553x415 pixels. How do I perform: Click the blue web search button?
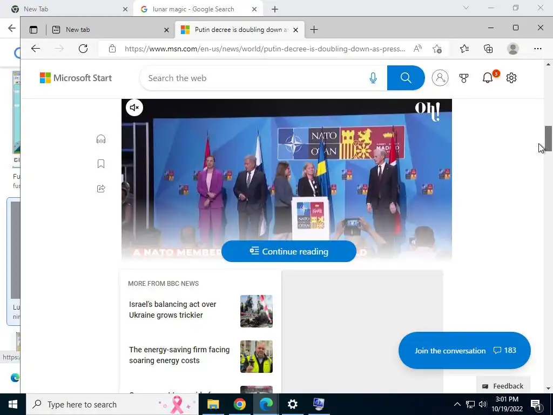[x=406, y=78]
